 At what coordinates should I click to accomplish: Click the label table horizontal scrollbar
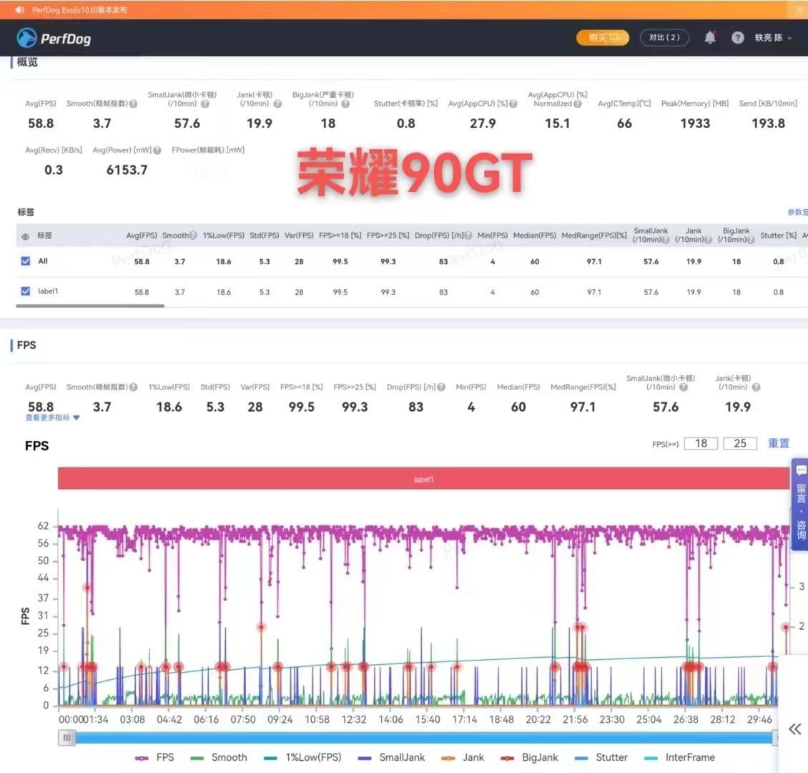[90, 306]
